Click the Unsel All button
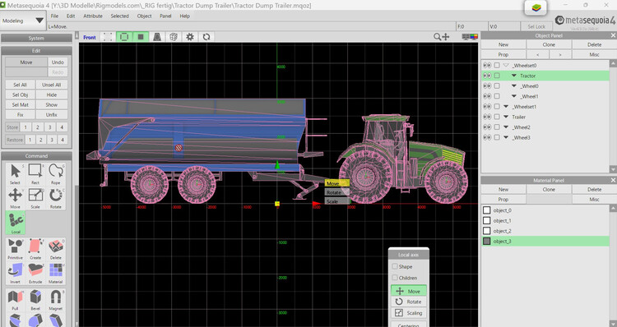 (52, 85)
